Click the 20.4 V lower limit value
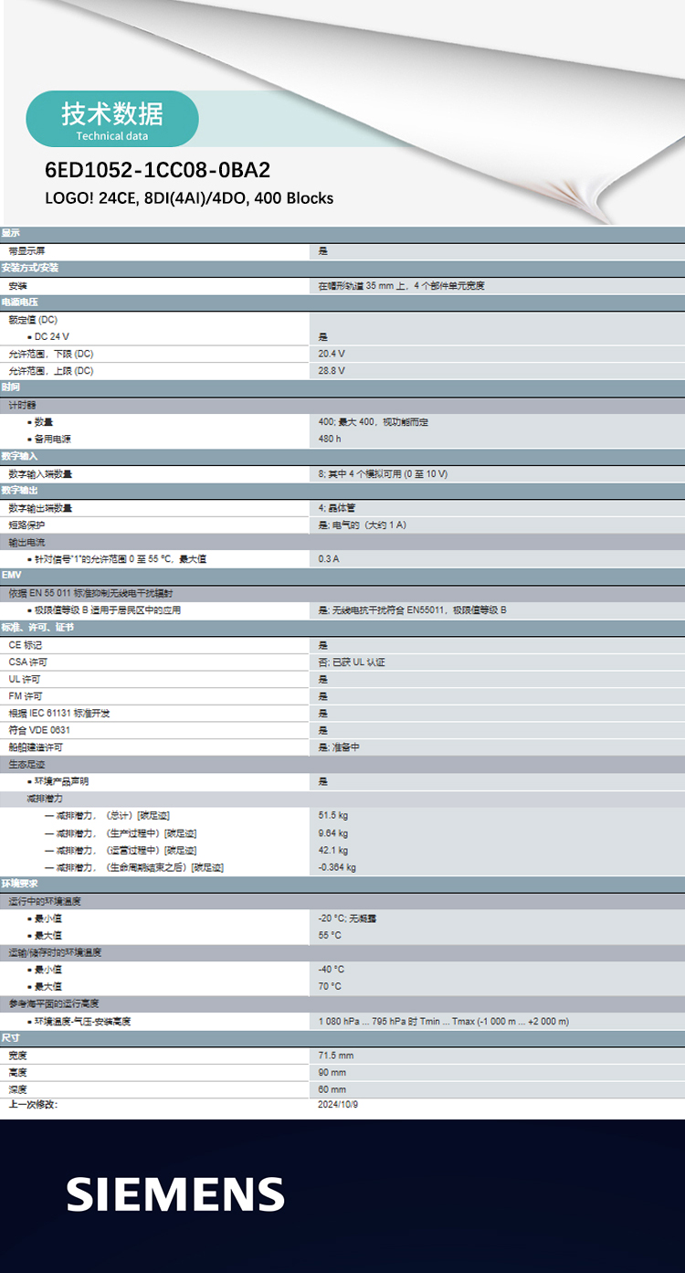The height and width of the screenshot is (1273, 685). 332,353
